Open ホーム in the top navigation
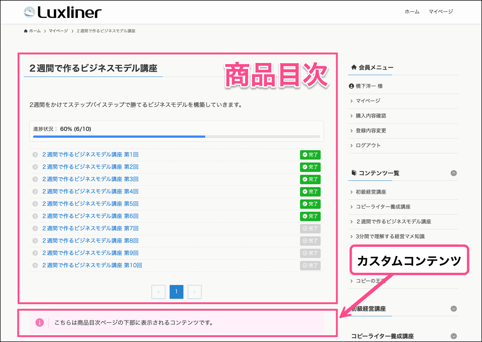This screenshot has width=482, height=342. (x=412, y=12)
